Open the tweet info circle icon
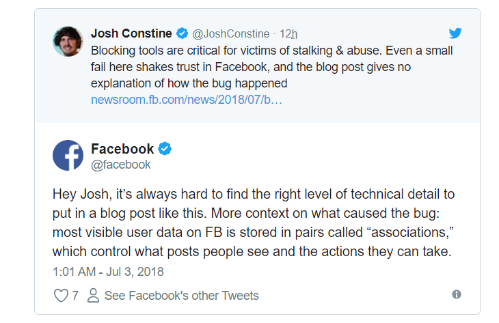The width and height of the screenshot is (499, 323). (x=457, y=294)
